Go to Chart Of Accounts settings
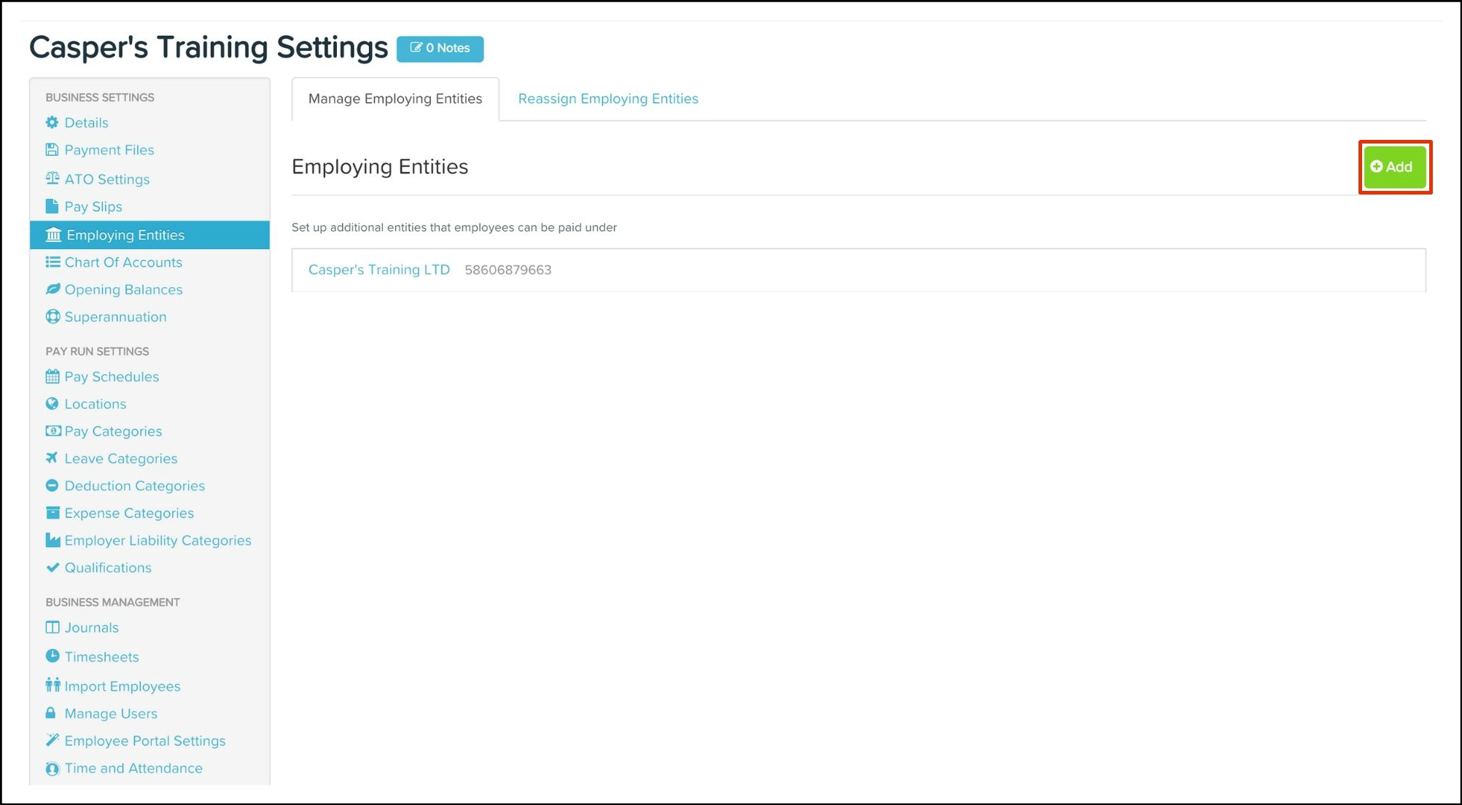Viewport: 1462px width, 805px height. [123, 262]
